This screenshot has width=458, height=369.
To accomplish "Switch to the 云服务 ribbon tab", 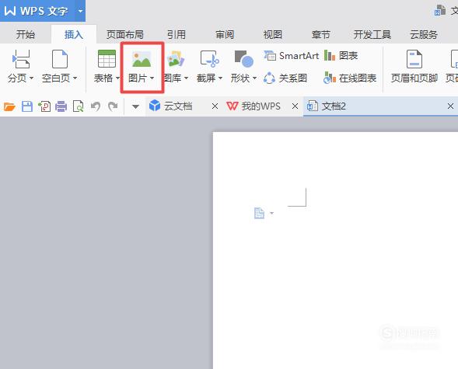I will pyautogui.click(x=424, y=35).
